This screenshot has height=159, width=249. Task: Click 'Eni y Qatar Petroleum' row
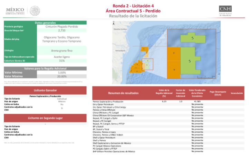tap(168, 104)
